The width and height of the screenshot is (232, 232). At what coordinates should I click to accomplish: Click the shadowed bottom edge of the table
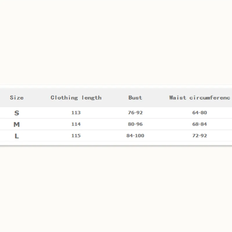pos(116,146)
